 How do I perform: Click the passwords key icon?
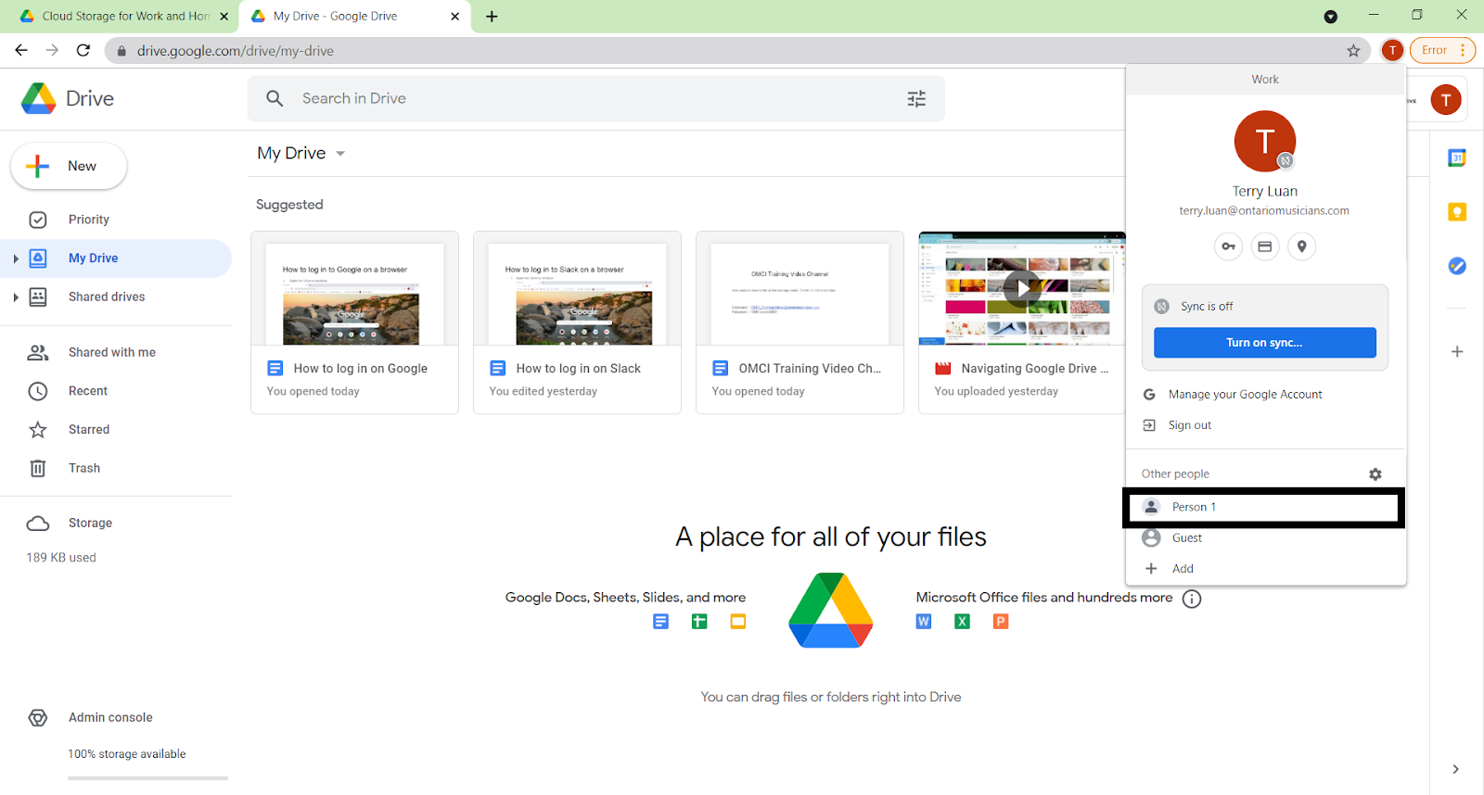click(x=1228, y=246)
